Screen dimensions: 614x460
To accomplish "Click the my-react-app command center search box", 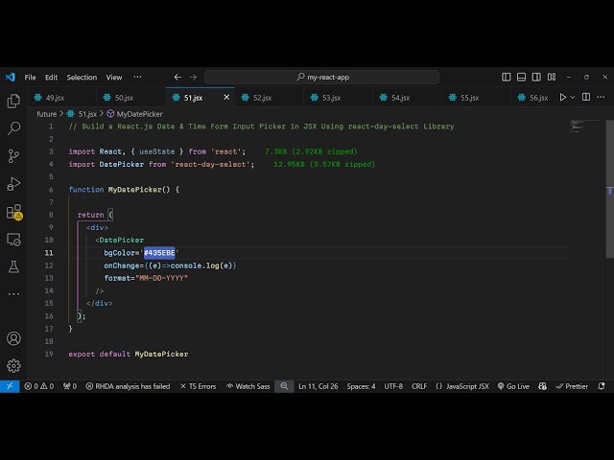I will tap(321, 77).
